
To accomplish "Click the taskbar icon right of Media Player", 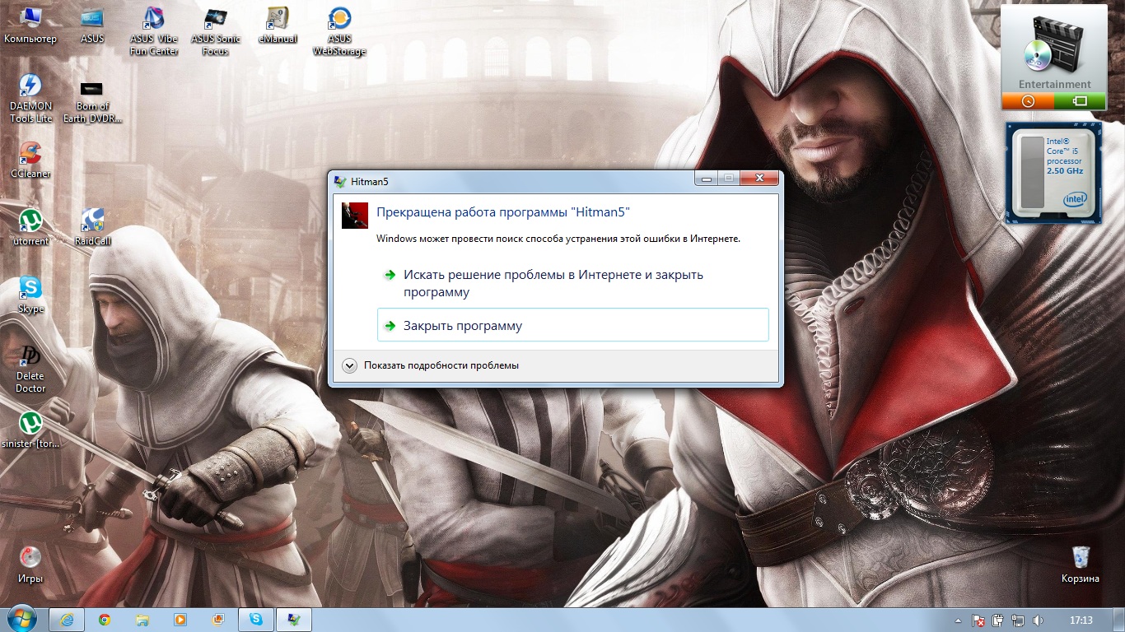I will [218, 620].
